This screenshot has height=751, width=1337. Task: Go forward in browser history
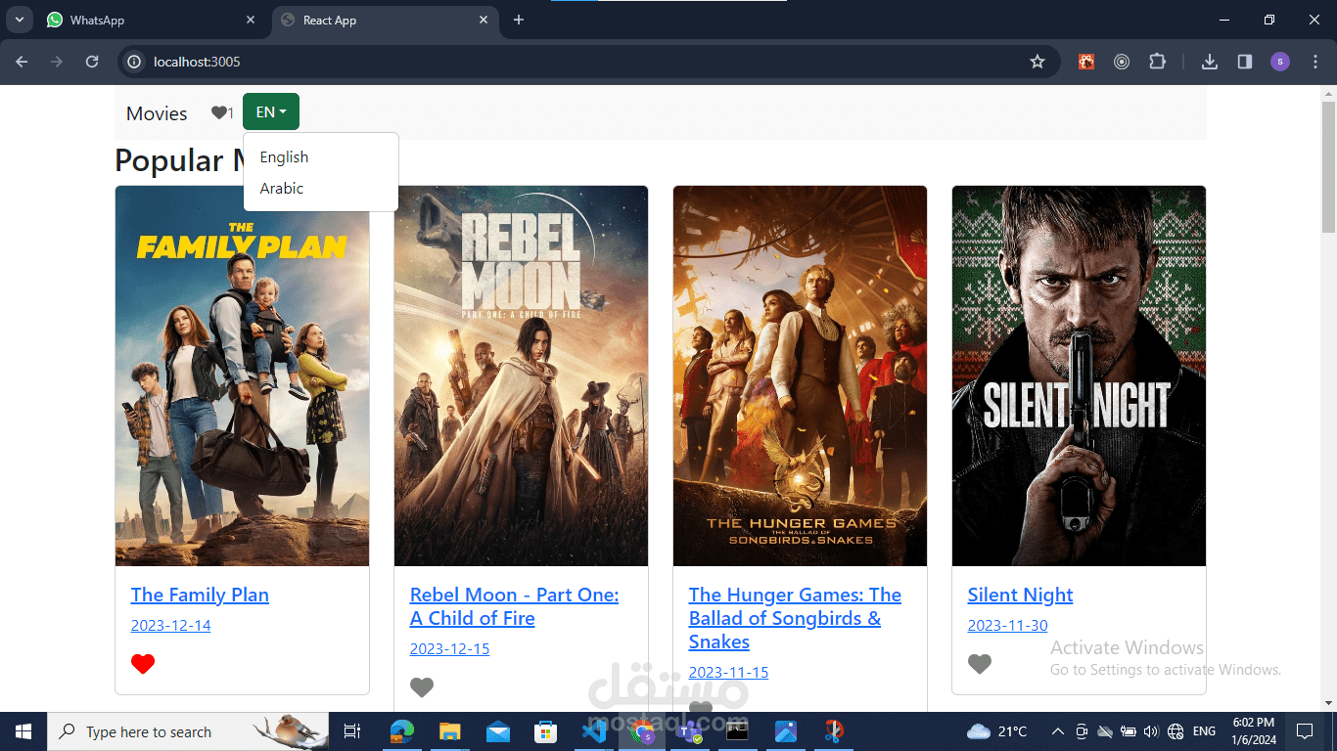click(x=57, y=62)
